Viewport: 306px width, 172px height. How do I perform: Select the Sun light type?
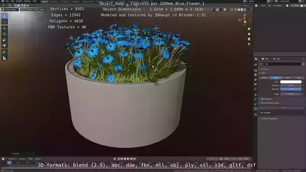276,78
